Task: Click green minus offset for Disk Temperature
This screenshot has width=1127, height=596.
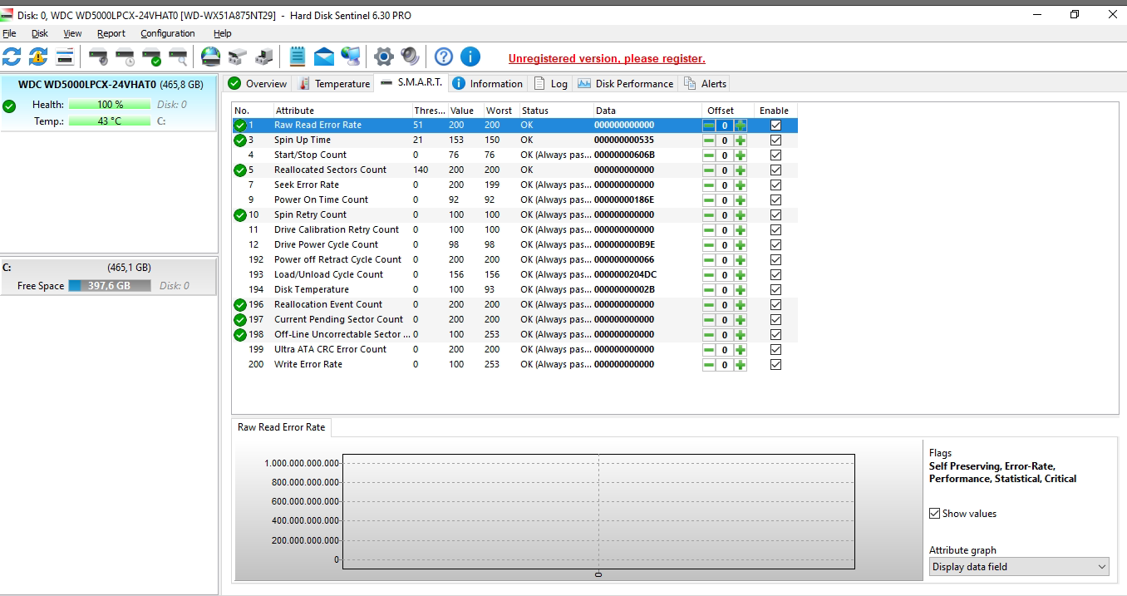Action: coord(709,290)
